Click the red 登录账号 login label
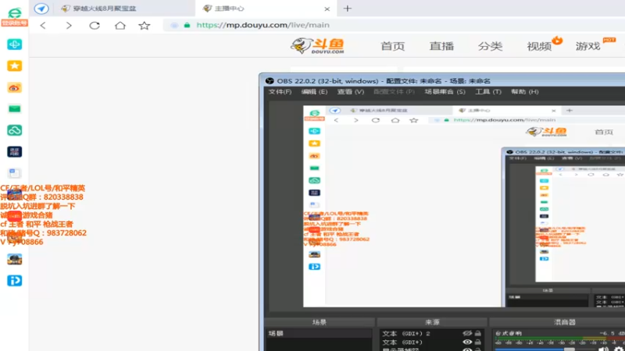 click(14, 23)
